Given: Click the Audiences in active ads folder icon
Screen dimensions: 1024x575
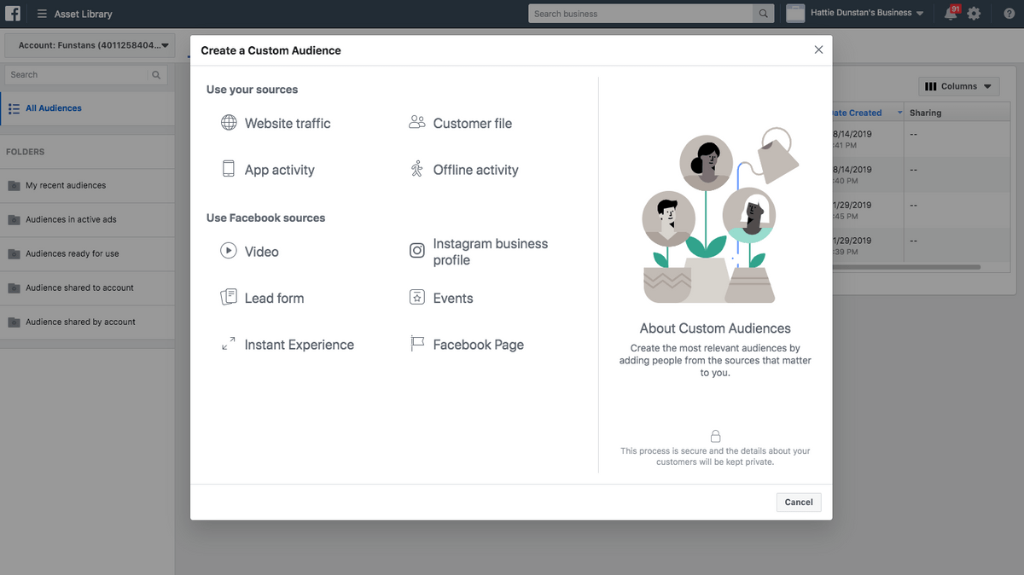Looking at the screenshot, I should click(x=14, y=219).
